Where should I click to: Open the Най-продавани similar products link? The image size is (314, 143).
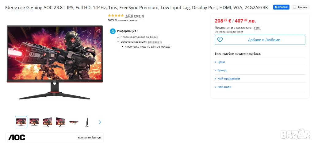(228, 79)
